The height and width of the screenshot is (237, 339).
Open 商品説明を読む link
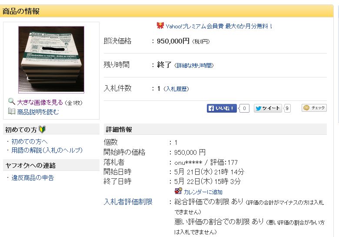pyautogui.click(x=38, y=112)
